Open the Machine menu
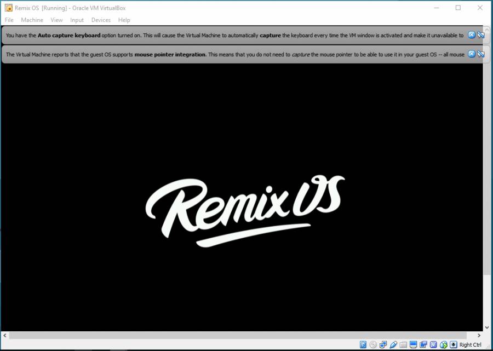The width and height of the screenshot is (493, 351). 32,20
